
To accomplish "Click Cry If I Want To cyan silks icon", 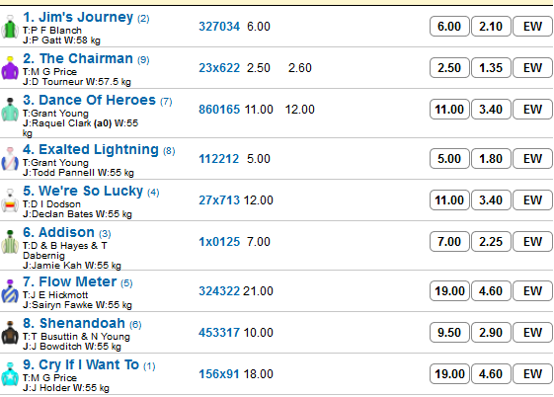I will 10,374.
